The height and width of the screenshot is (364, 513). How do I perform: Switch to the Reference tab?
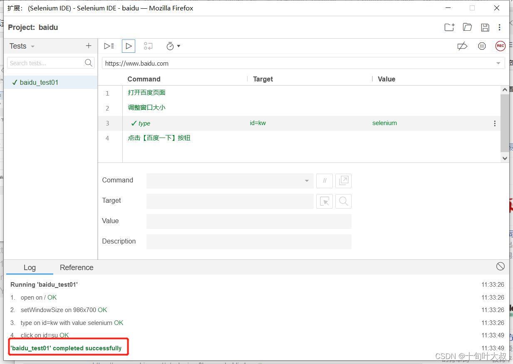[77, 268]
